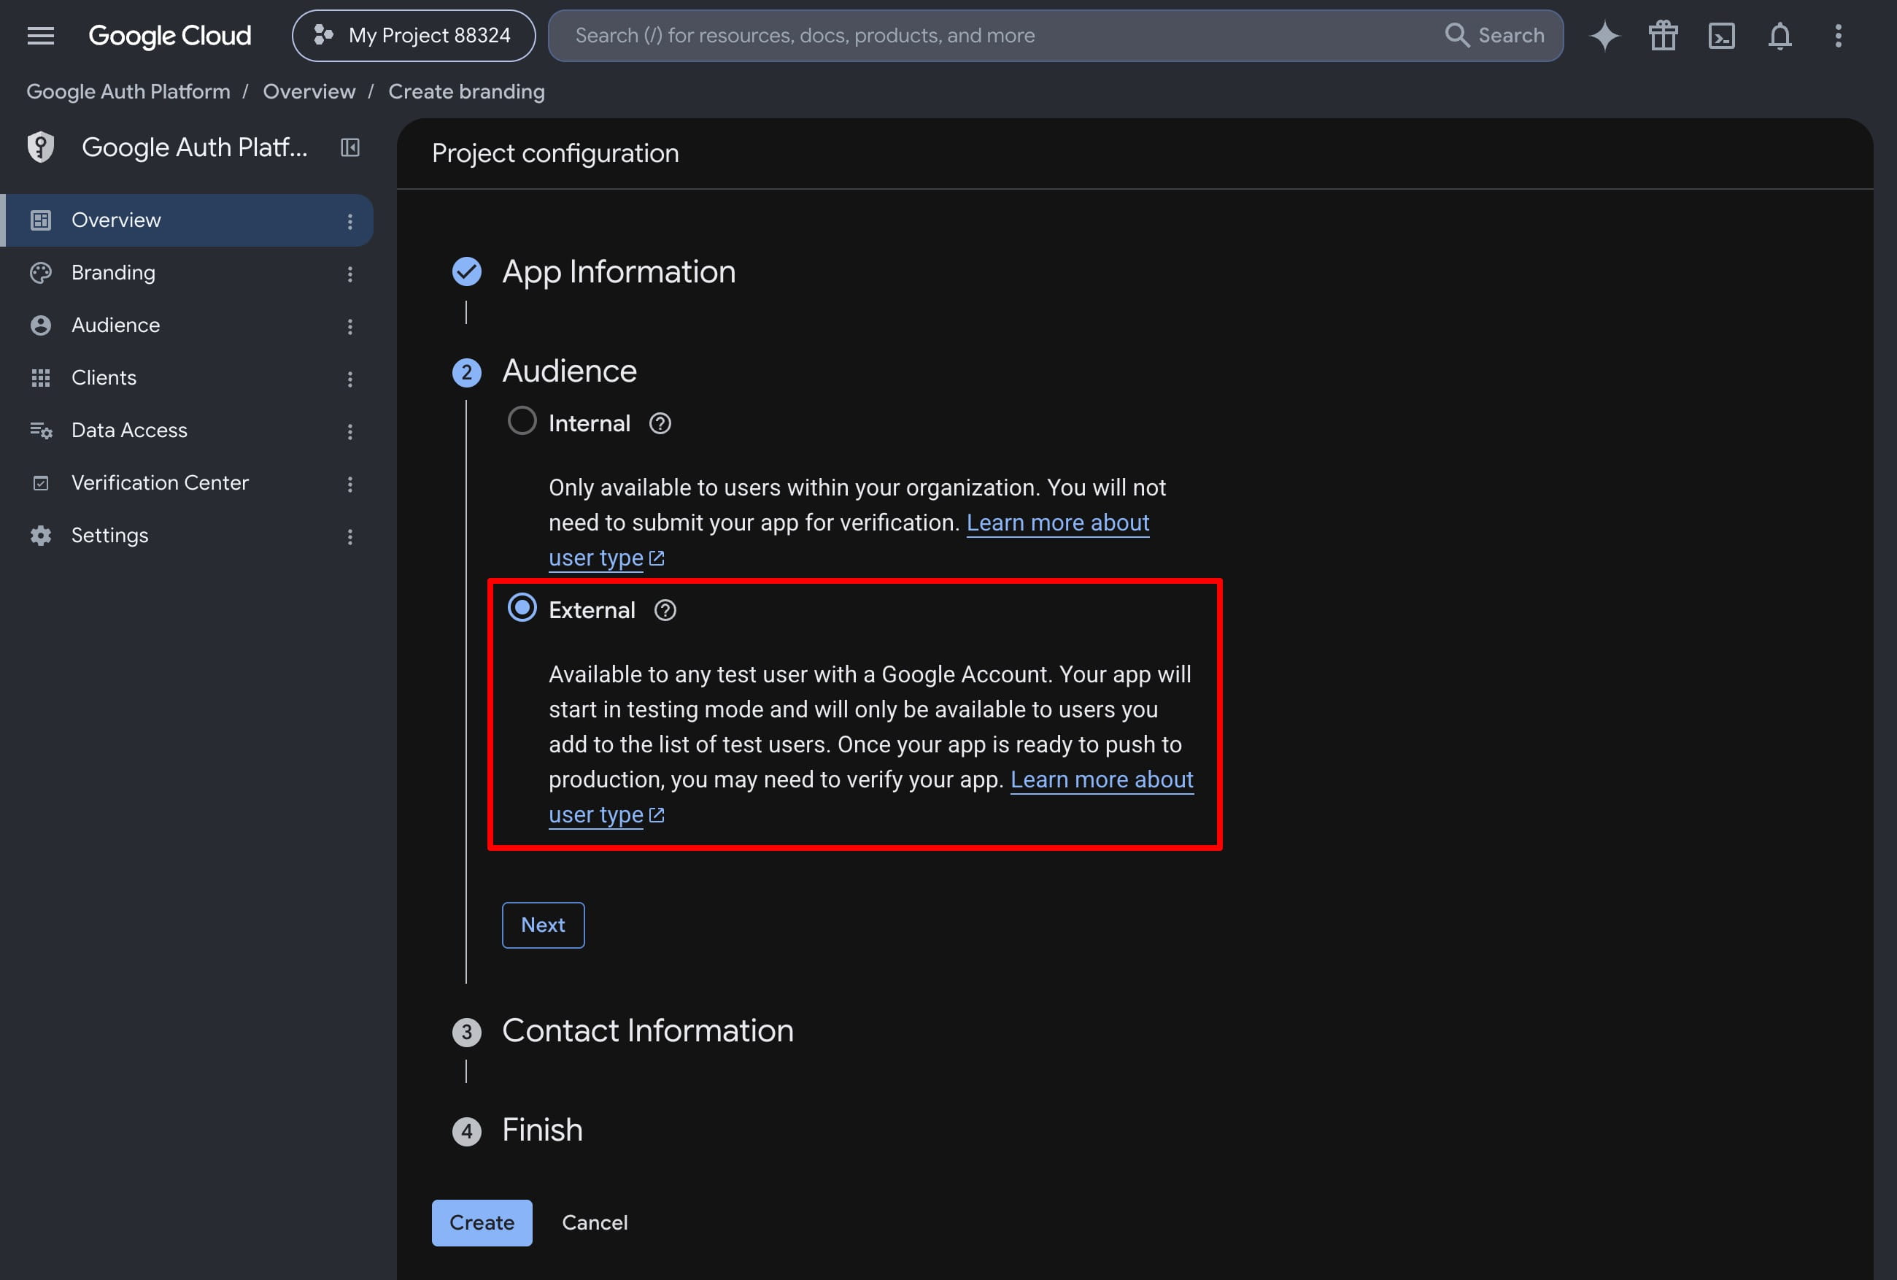Click the Verification Center checkbox icon
1897x1280 pixels.
click(x=41, y=483)
